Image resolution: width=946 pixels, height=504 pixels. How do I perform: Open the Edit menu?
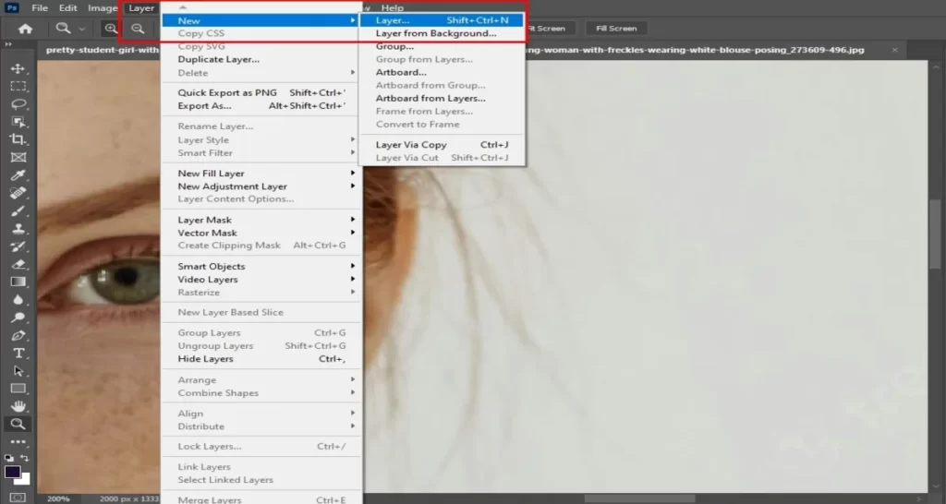[67, 7]
